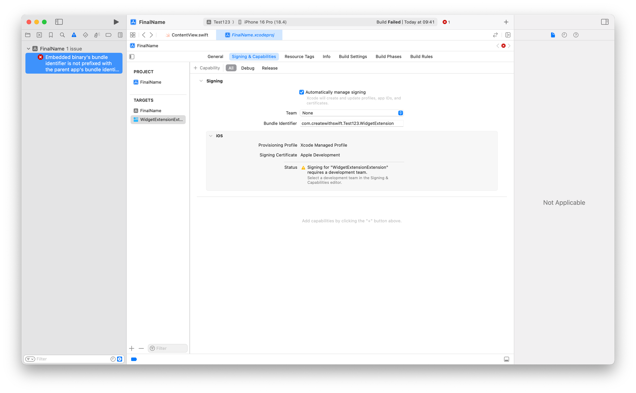Collapse the Signing section
Screen dimensions: 636x393
[x=201, y=81]
